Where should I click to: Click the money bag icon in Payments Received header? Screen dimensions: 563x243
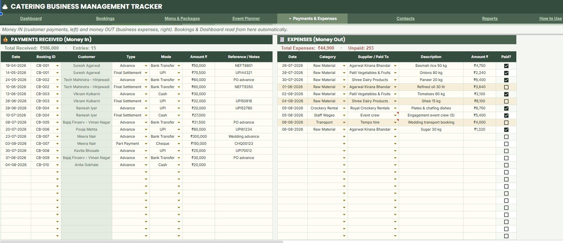pos(5,40)
